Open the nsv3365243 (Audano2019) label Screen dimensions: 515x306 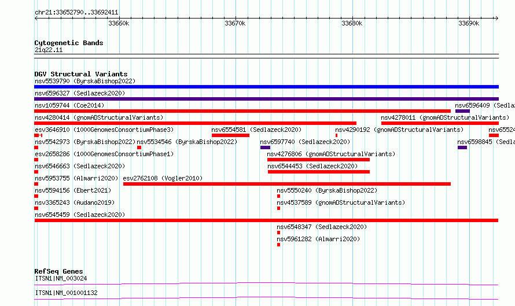[75, 202]
